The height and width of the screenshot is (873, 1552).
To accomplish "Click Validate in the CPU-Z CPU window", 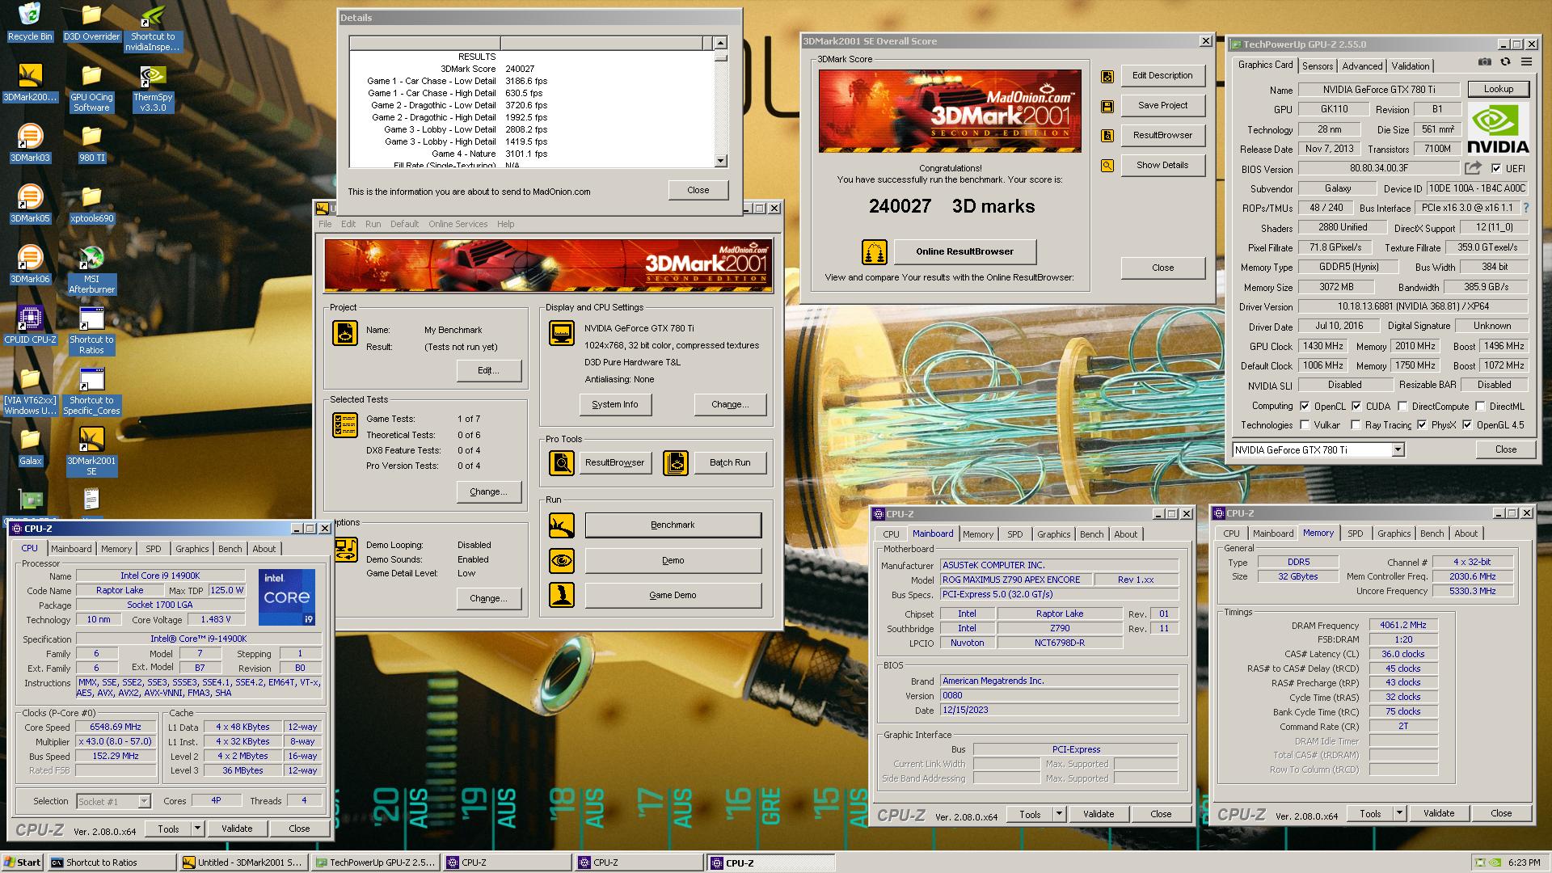I will [237, 829].
